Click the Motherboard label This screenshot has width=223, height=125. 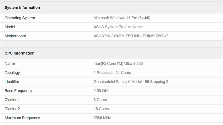point(15,36)
